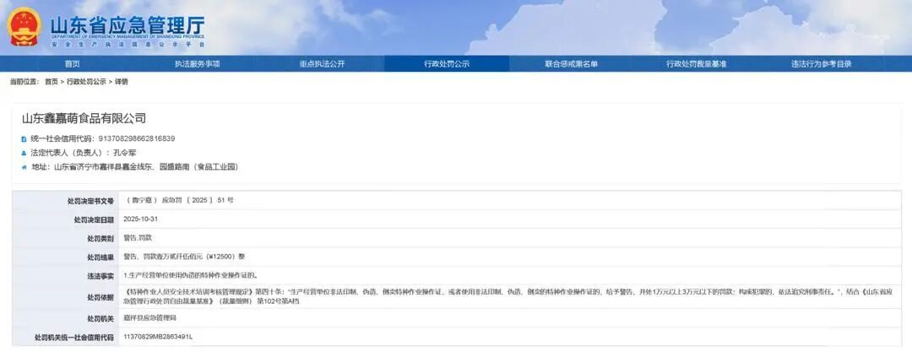Select the 行政处罚公示 nav tab
Screen dimensions: 912x357
coord(447,64)
